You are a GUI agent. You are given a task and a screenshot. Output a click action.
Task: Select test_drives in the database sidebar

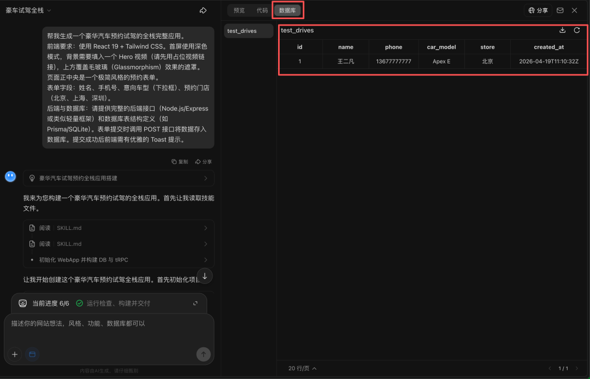coord(248,31)
